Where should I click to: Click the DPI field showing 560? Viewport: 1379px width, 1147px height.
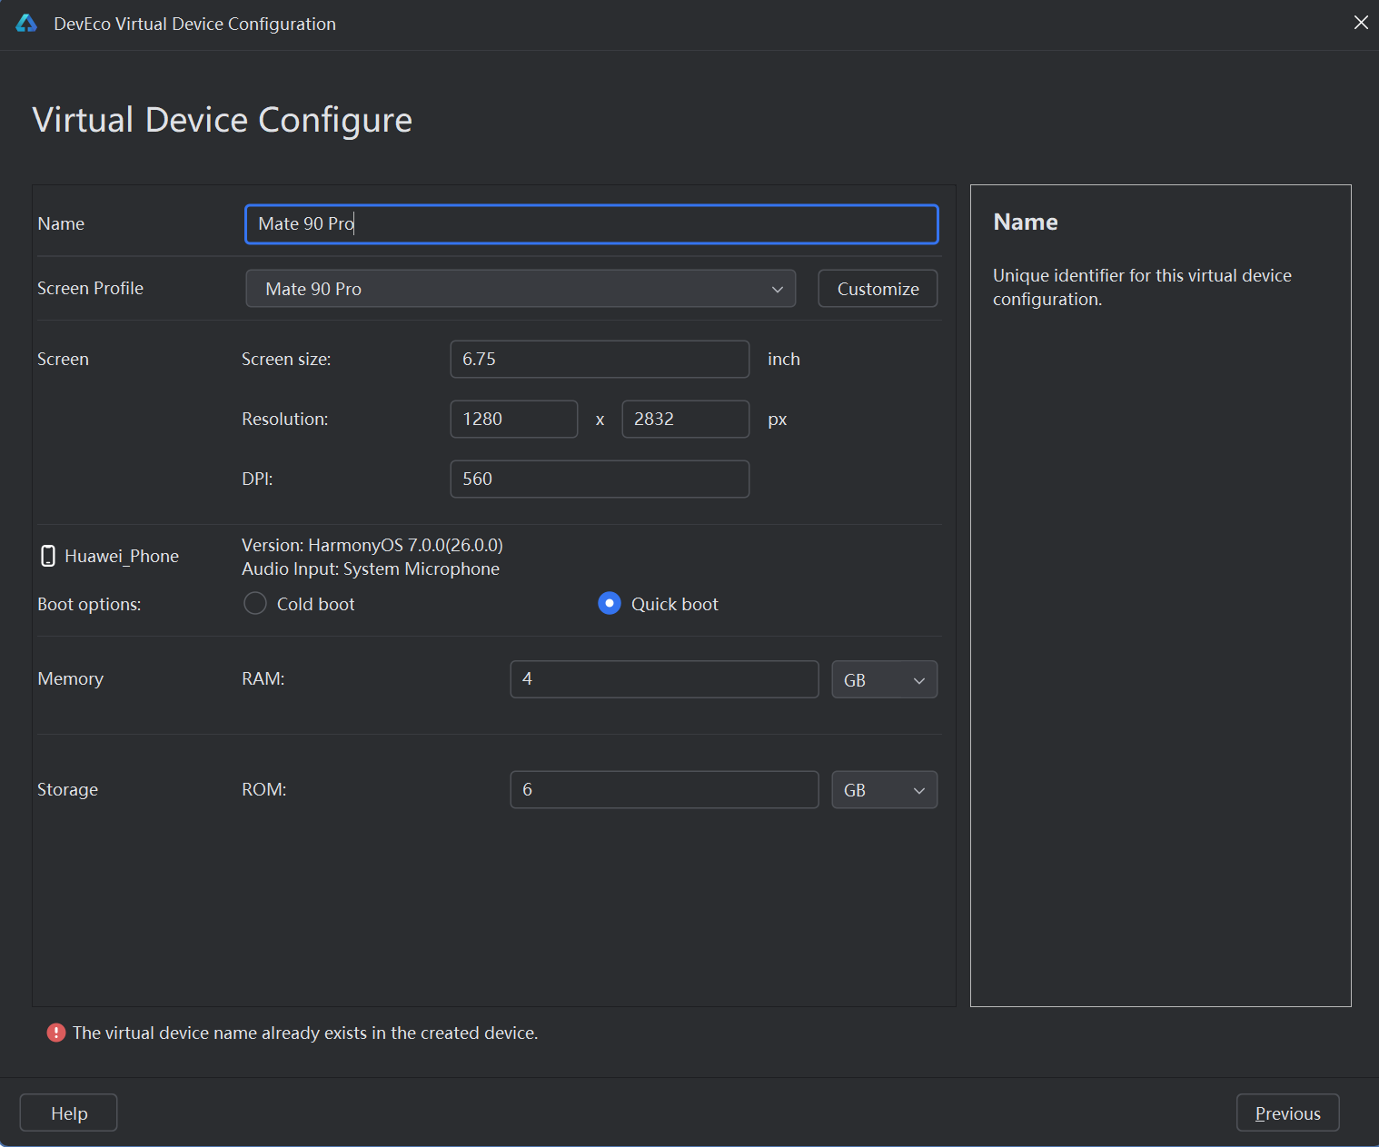(600, 480)
